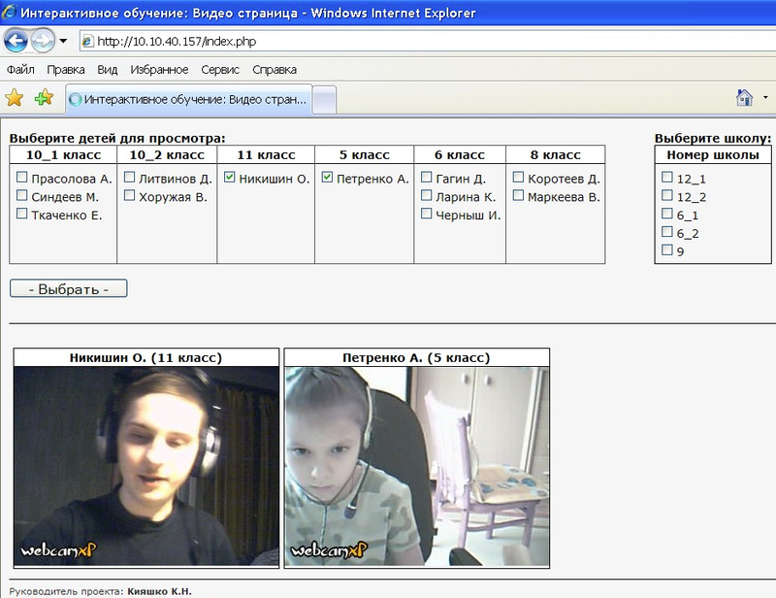Viewport: 776px width, 598px height.
Task: Check the Прасолова А. checkbox
Action: tap(21, 177)
